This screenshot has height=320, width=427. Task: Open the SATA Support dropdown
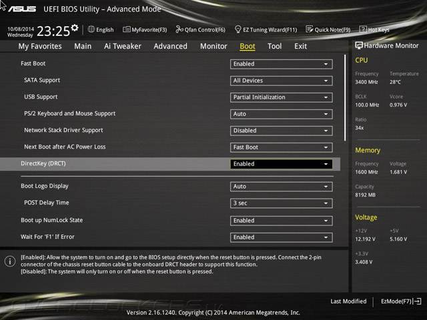click(282, 81)
